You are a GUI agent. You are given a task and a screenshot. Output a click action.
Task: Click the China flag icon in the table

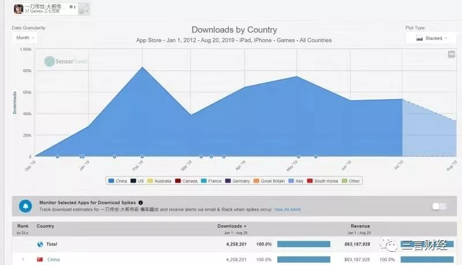pyautogui.click(x=40, y=259)
